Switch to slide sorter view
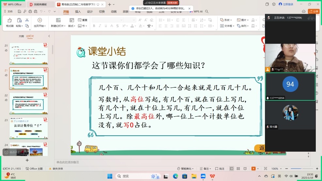Viewport: 322px width, 181px height. [x=238, y=169]
